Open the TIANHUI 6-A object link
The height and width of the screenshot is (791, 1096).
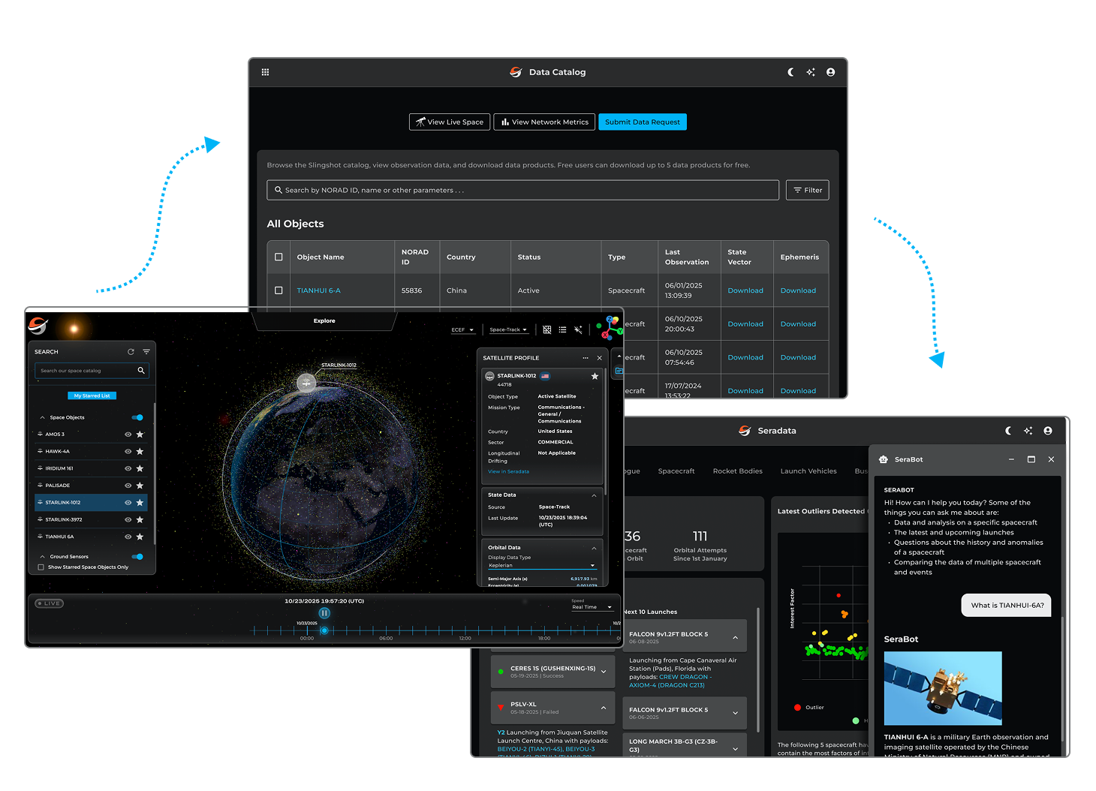coord(318,290)
